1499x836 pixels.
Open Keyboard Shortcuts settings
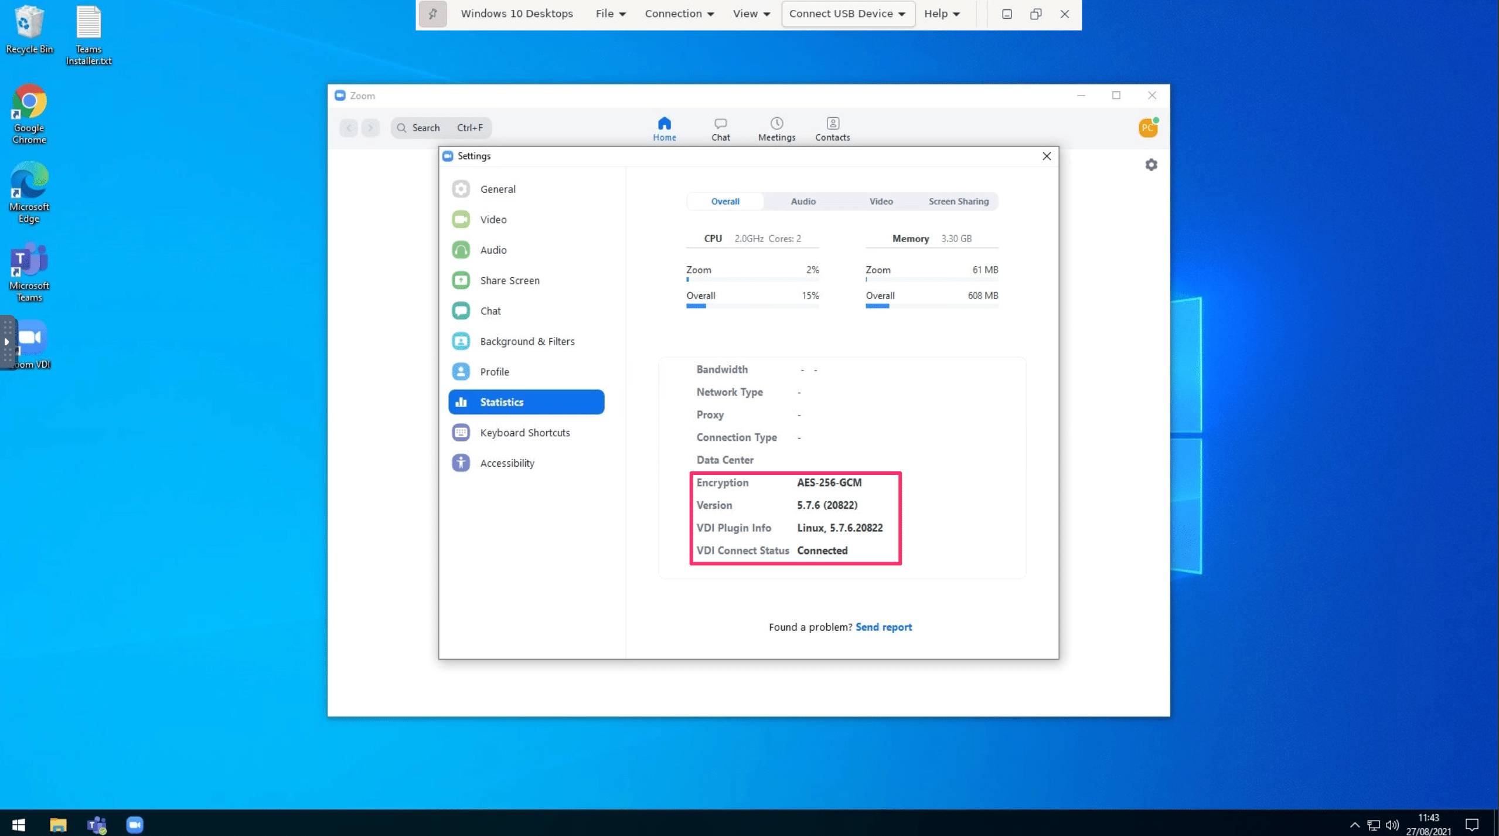526,433
